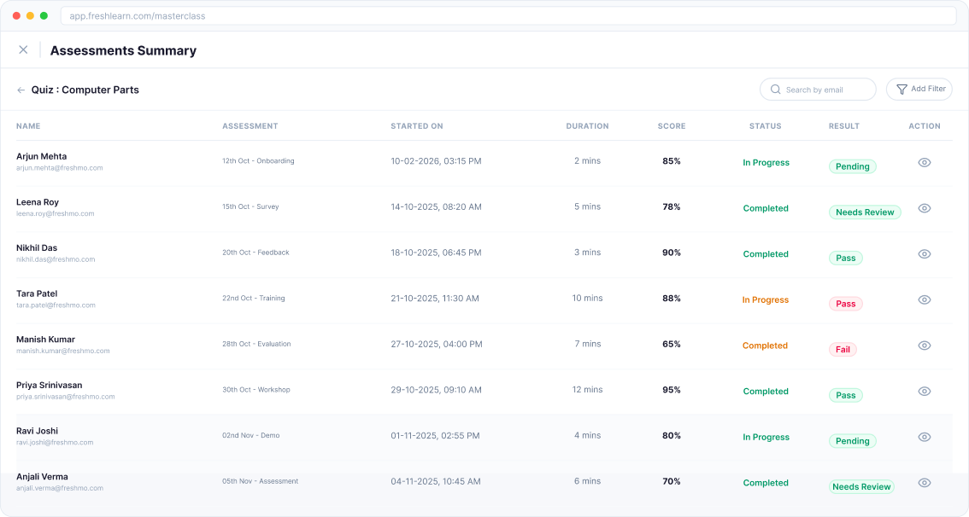Open Leena Roy's result using the eye icon
969x517 pixels.
[924, 208]
